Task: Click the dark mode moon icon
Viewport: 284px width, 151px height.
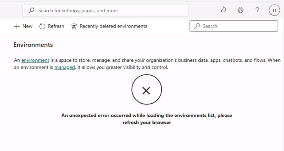Action: coord(223,10)
